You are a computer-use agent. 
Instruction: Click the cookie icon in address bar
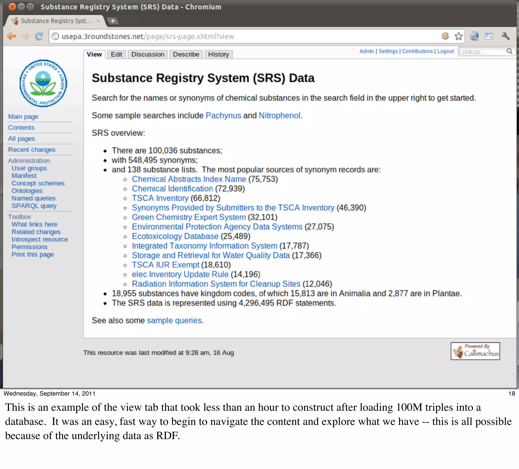[x=445, y=36]
